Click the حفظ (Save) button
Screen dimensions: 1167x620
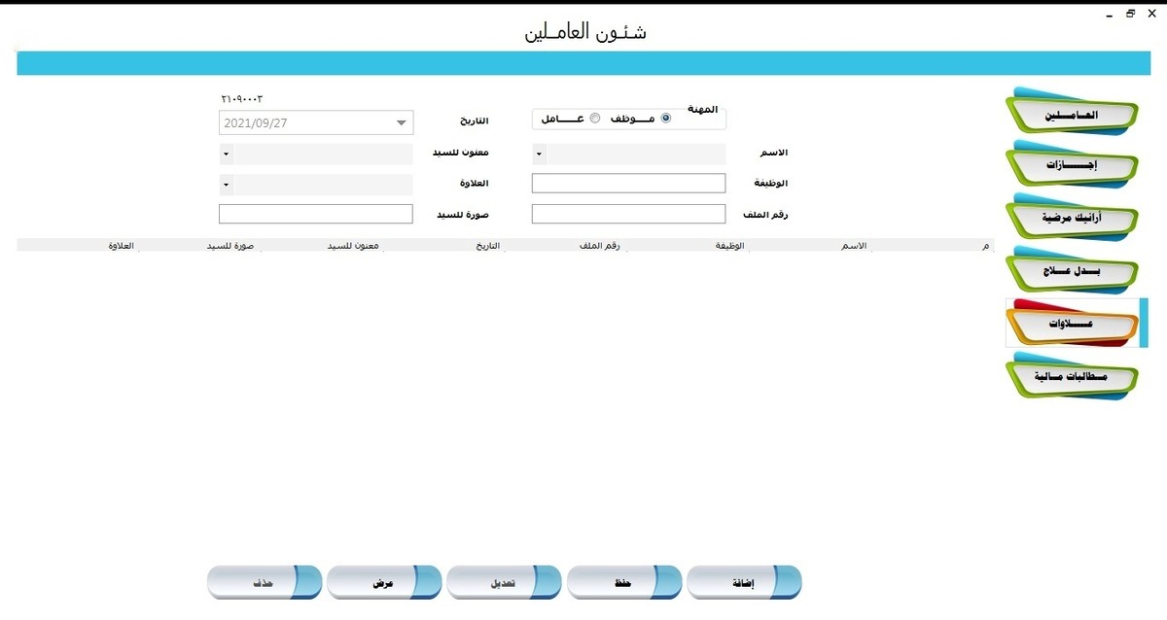point(624,581)
